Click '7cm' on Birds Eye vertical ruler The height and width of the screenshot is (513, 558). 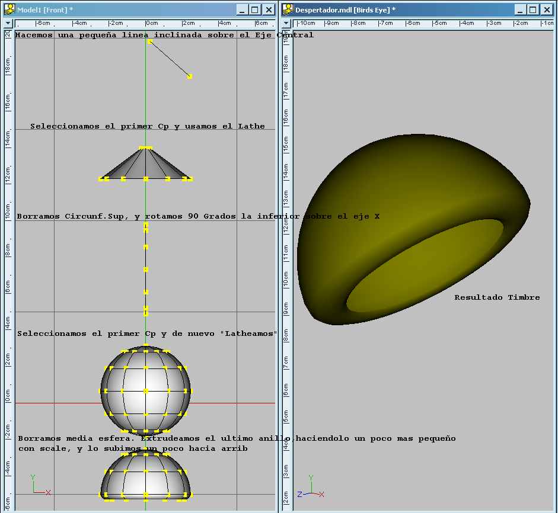285,363
